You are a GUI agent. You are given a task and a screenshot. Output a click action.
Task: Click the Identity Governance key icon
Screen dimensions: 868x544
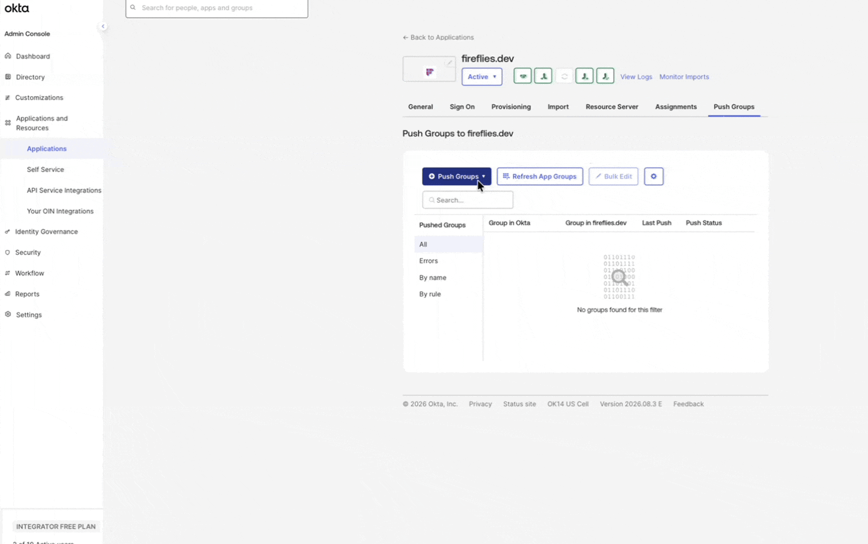7,231
